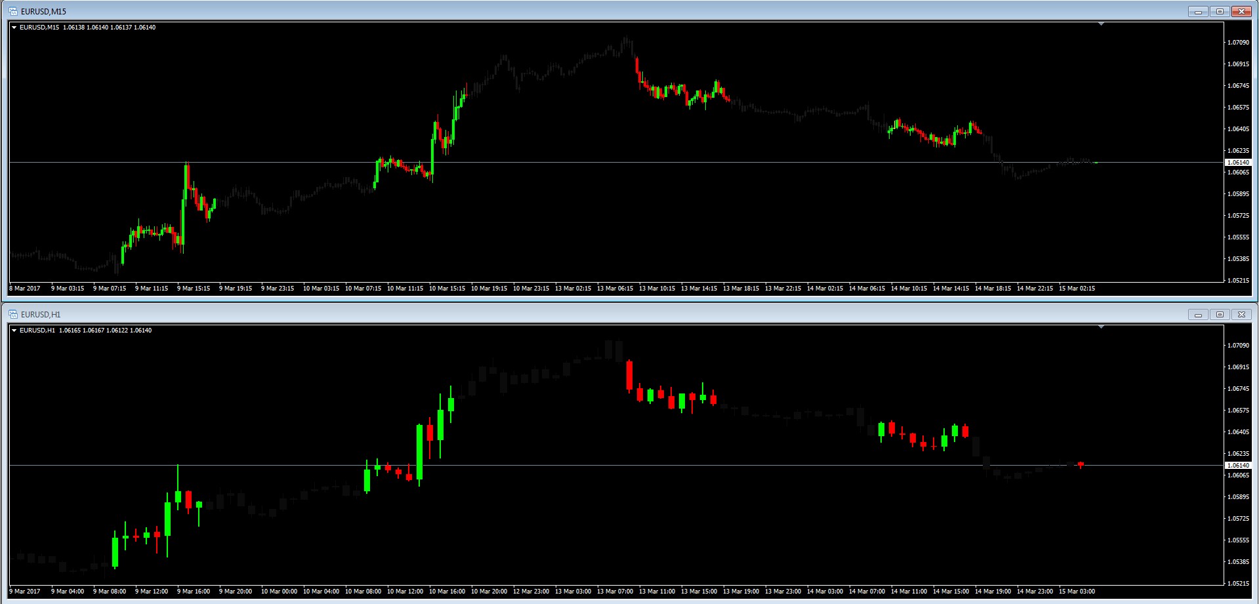Screen dimensions: 1259x604
Task: Click 1.06745 on the H1 price scale
Action: [x=1239, y=389]
